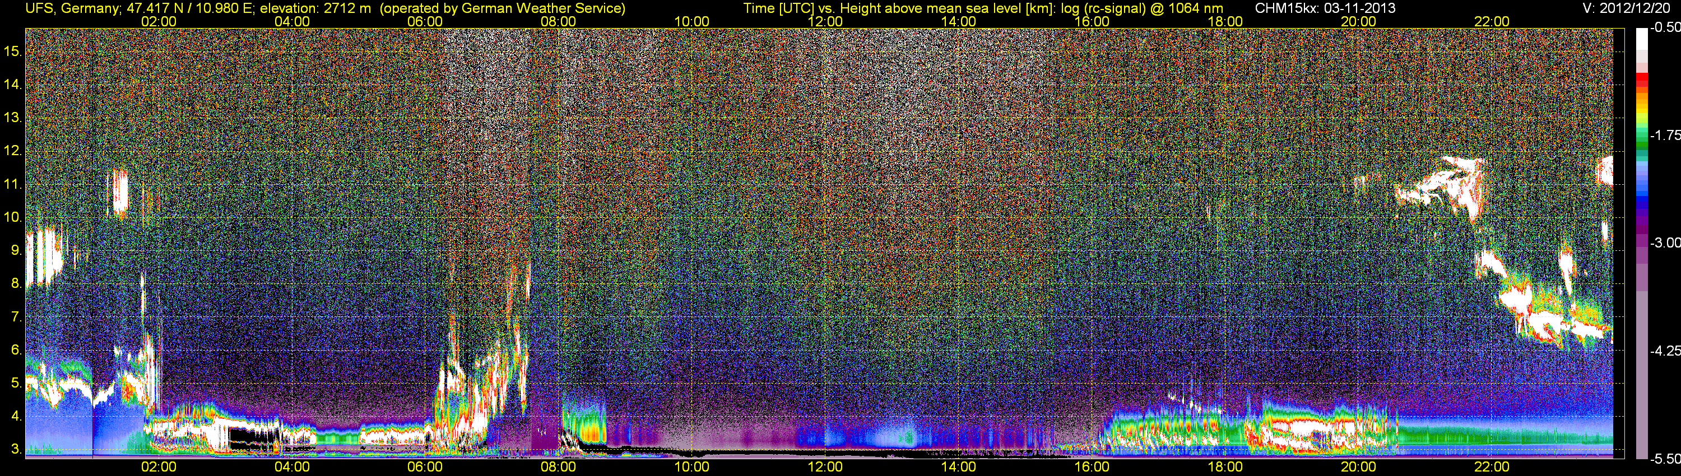Viewport: 1681px width, 476px height.
Task: Click the 10:00 label on the top time axis
Action: click(x=691, y=21)
